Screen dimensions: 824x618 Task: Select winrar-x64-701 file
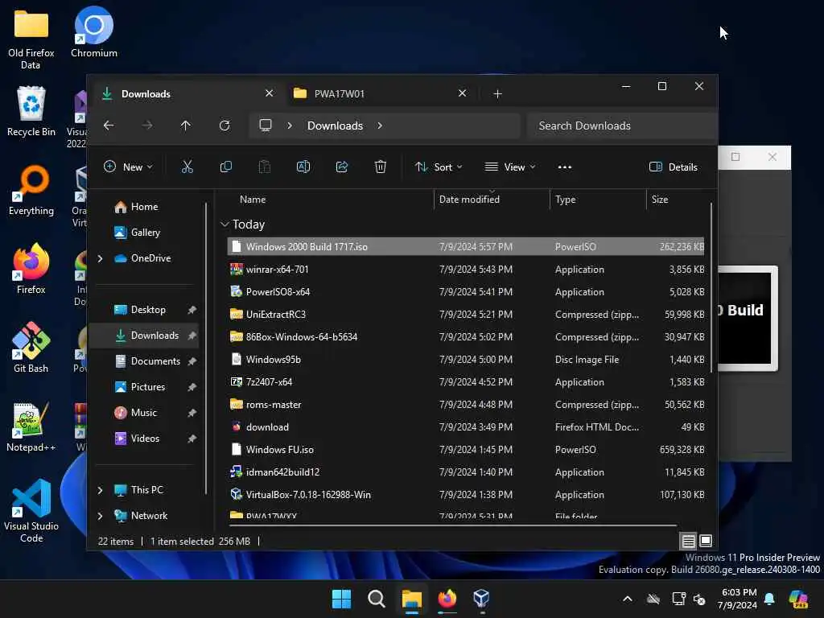[x=466, y=269]
